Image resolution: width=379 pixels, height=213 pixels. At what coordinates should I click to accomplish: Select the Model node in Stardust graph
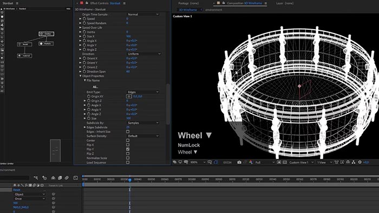(x=24, y=44)
